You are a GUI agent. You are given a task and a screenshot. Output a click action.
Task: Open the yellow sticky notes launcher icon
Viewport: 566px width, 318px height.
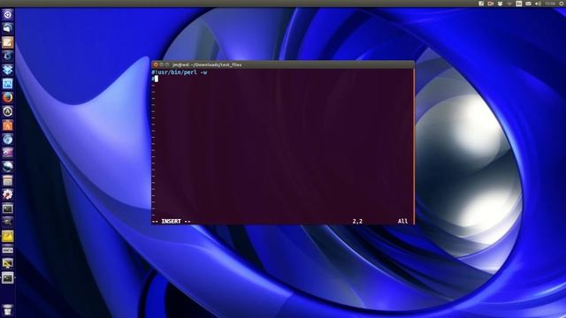coord(8,236)
